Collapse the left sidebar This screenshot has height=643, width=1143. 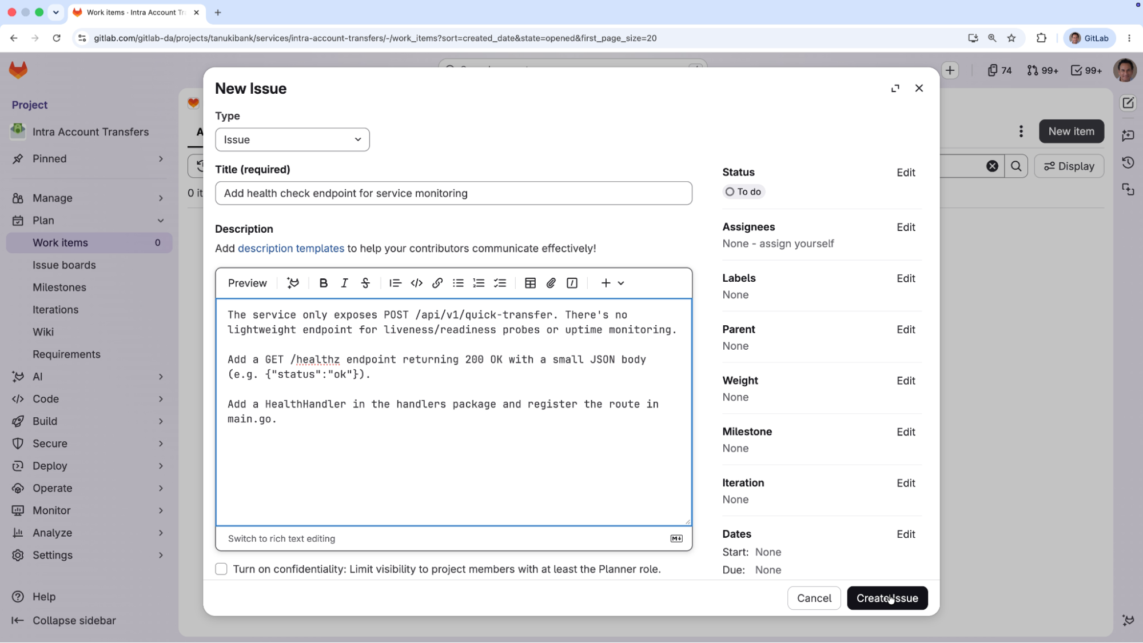64,621
